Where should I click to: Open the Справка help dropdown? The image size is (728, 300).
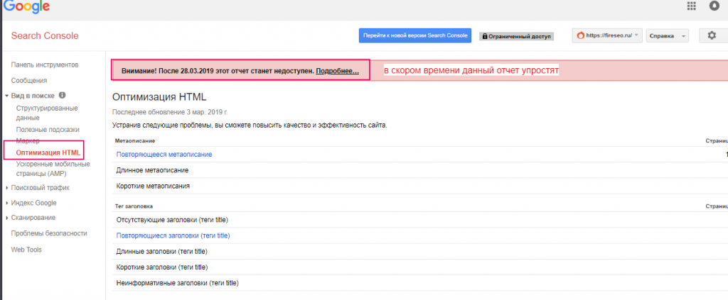pos(667,35)
